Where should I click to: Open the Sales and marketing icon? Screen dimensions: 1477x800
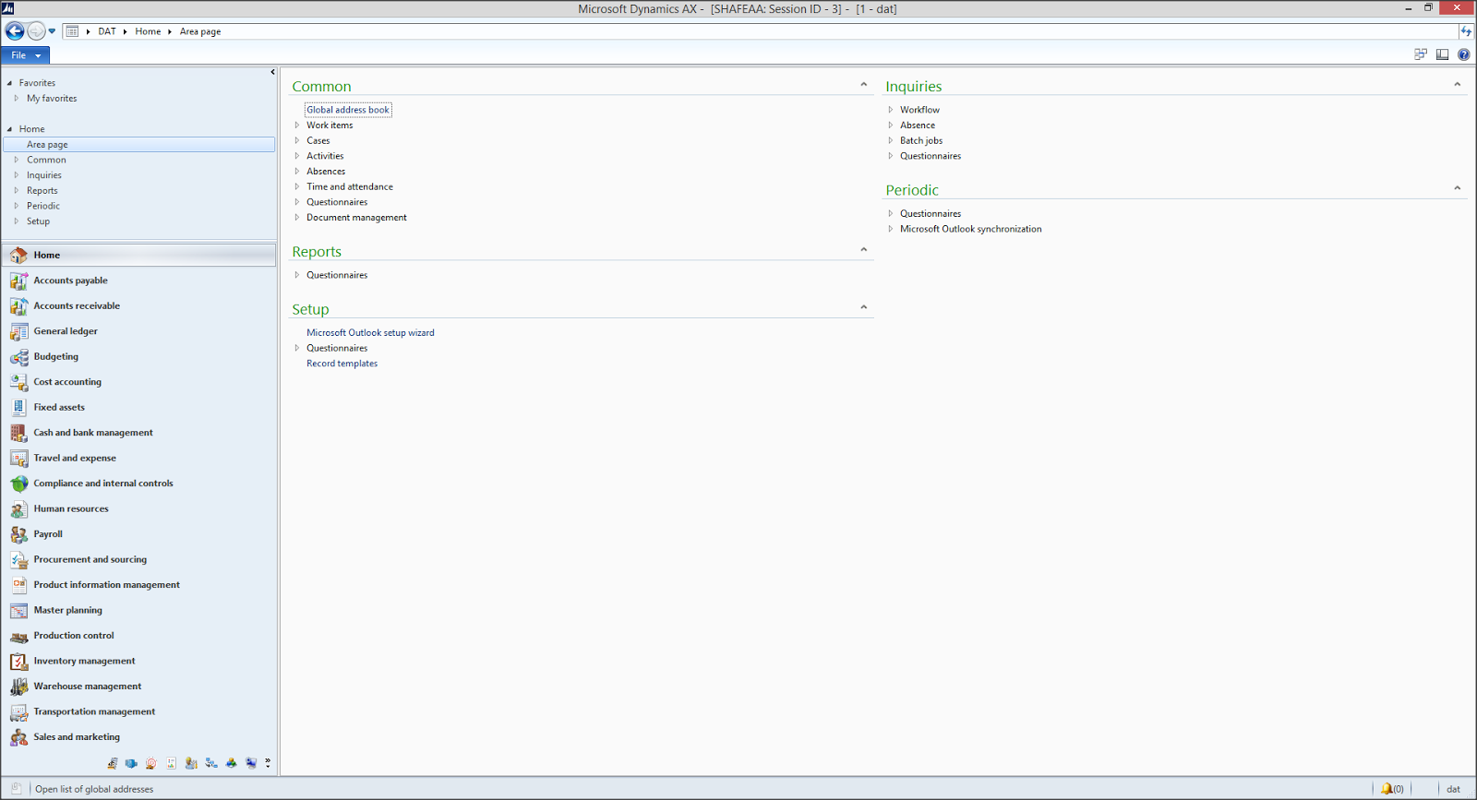coord(18,737)
